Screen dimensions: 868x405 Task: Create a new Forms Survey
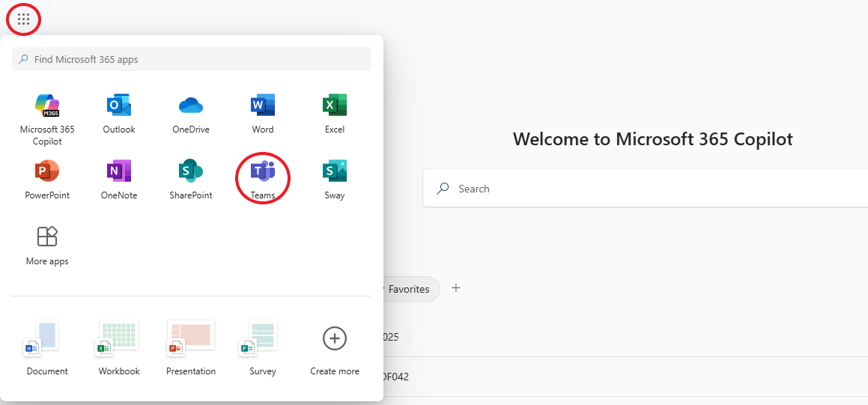263,348
